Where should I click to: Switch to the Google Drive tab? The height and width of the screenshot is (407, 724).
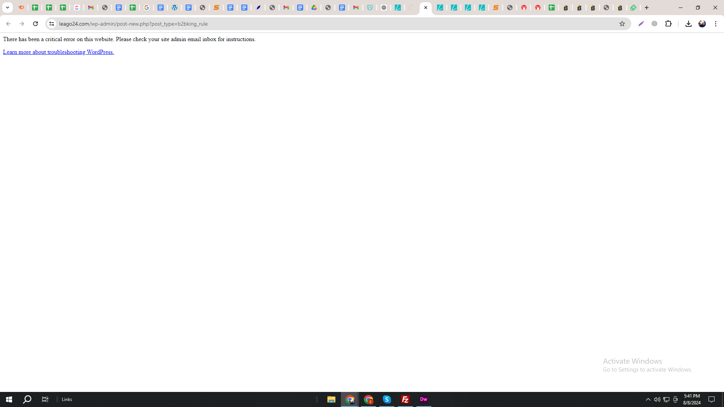(314, 8)
